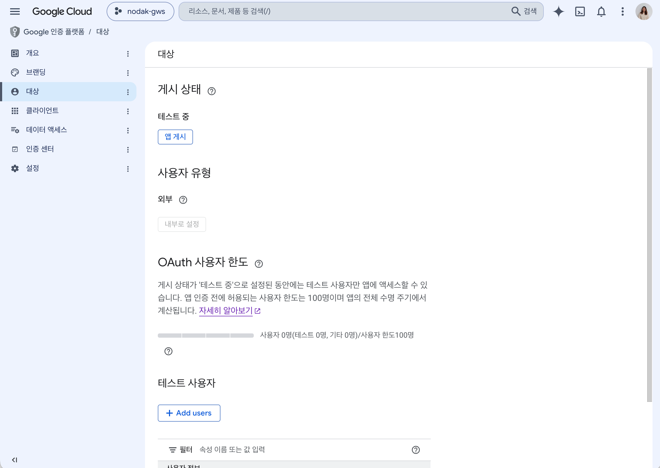Go to 개요 in the sidebar
Image resolution: width=660 pixels, height=468 pixels.
pyautogui.click(x=68, y=53)
